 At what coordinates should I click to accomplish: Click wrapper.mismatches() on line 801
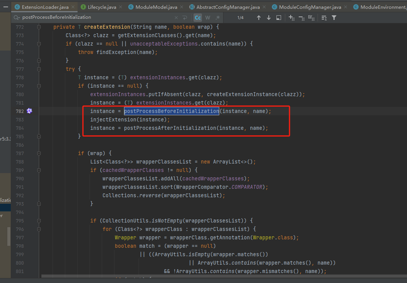click(267, 272)
